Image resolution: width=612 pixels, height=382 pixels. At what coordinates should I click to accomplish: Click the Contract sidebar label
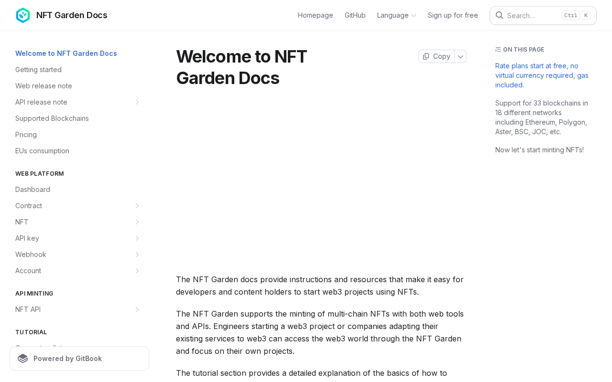point(29,206)
